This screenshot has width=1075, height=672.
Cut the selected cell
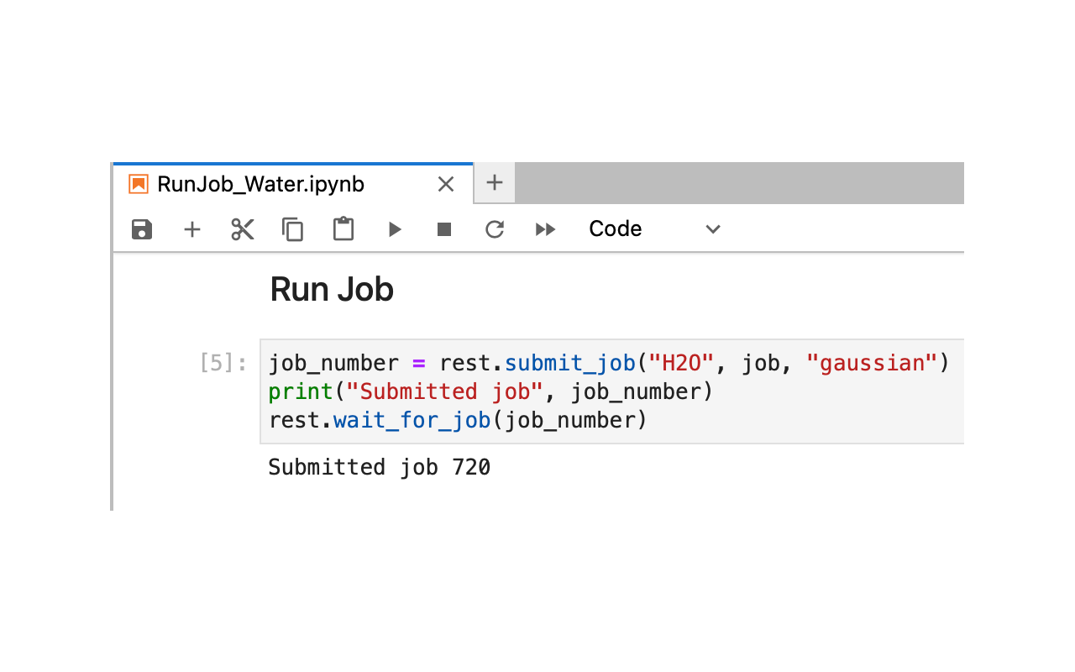point(242,228)
